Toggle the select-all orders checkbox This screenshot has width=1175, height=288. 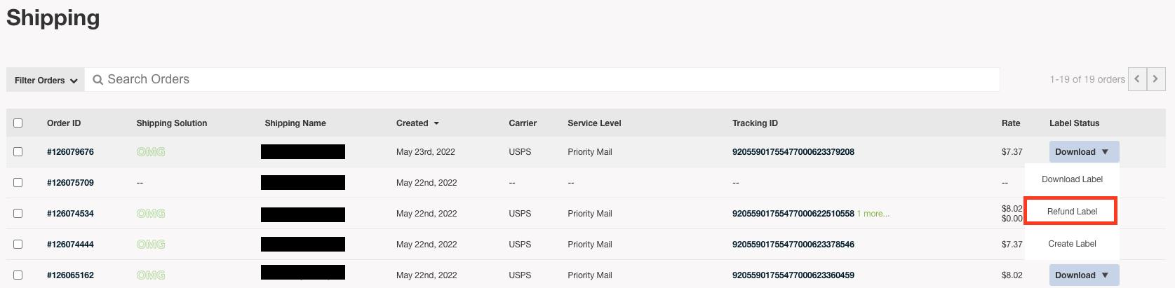point(18,123)
